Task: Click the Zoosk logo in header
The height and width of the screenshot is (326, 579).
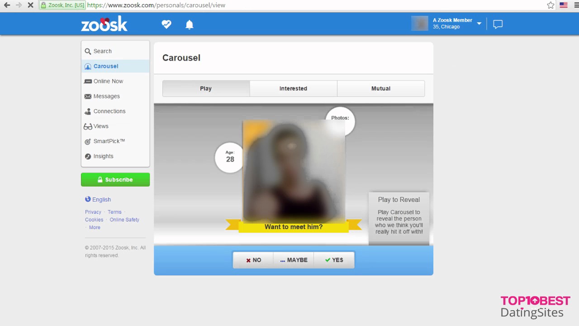Action: [104, 24]
